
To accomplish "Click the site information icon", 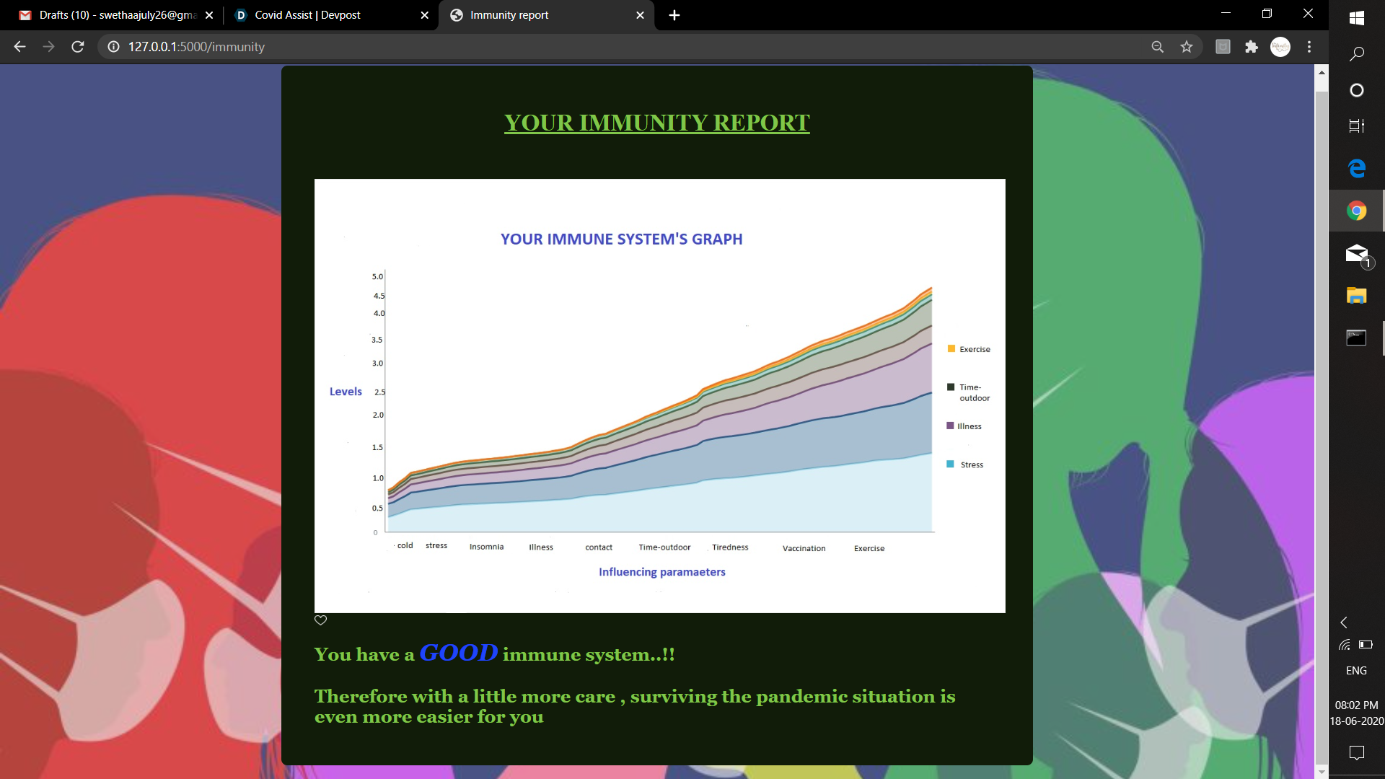I will (x=113, y=47).
